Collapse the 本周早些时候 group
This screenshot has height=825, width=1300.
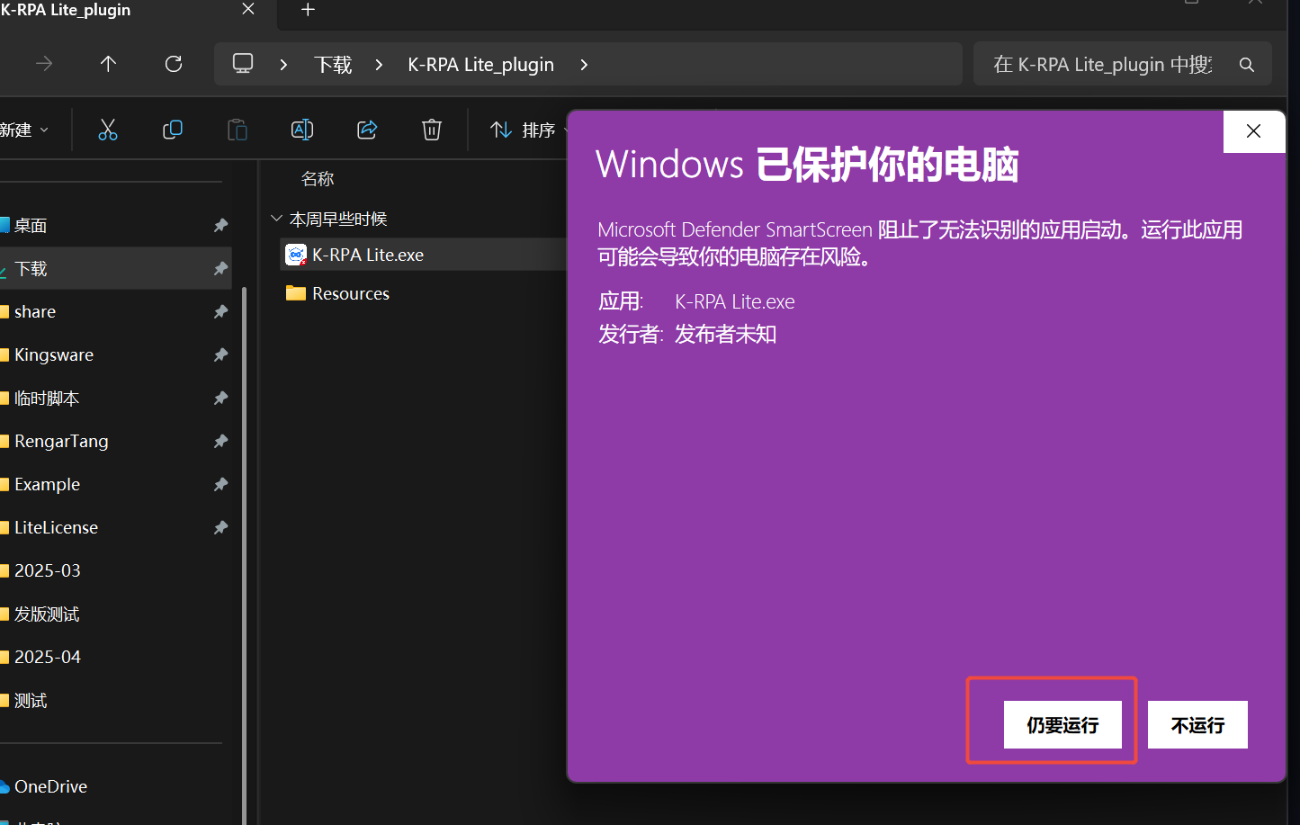coord(276,219)
